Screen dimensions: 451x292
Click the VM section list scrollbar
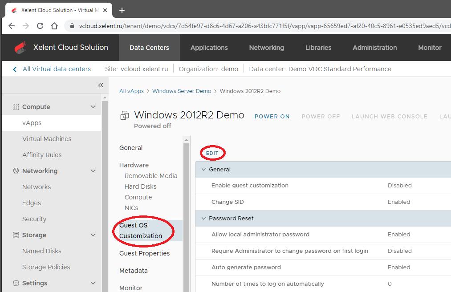pos(186,217)
